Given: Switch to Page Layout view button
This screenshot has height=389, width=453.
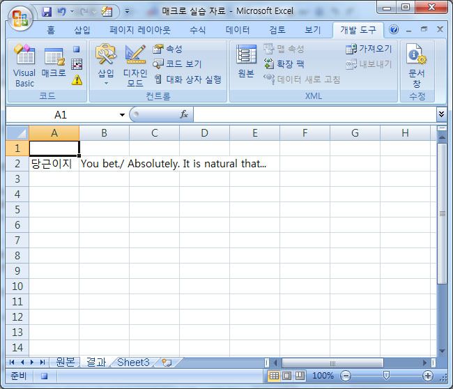Looking at the screenshot, I should pyautogui.click(x=286, y=376).
